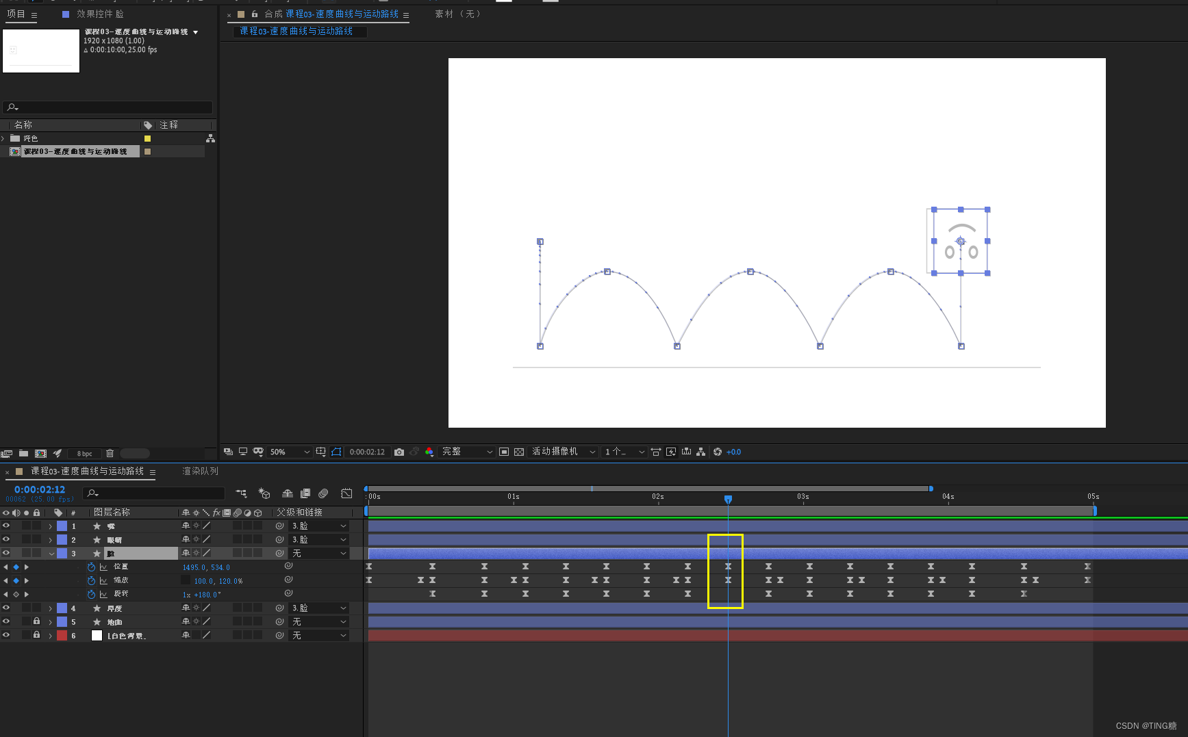Open the 完整 resolution dropdown
Viewport: 1188px width, 737px height.
[467, 452]
